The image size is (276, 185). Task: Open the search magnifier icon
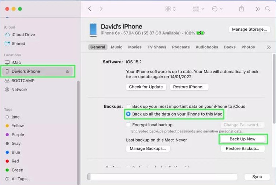[268, 9]
